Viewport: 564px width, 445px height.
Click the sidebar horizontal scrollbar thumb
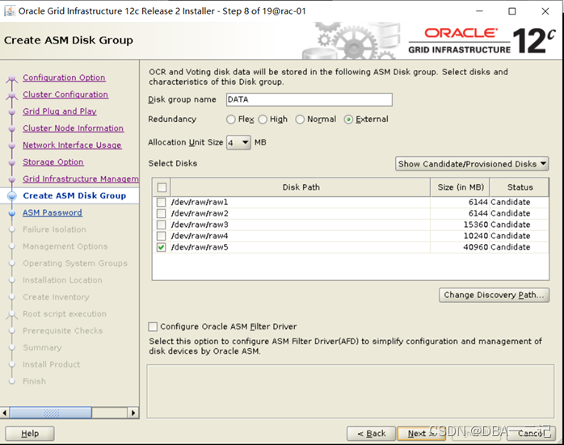coord(51,413)
